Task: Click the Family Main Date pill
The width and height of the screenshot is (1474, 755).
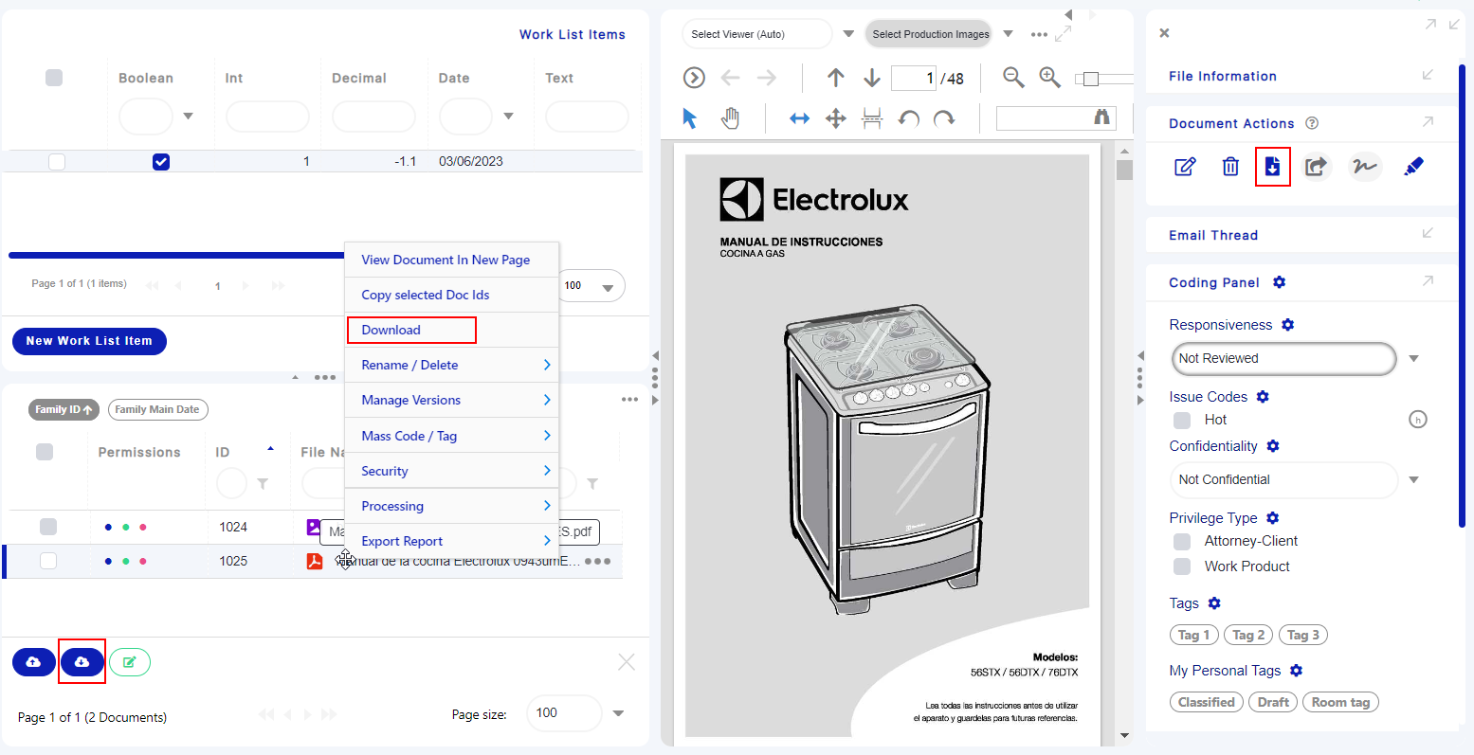Action: click(157, 409)
